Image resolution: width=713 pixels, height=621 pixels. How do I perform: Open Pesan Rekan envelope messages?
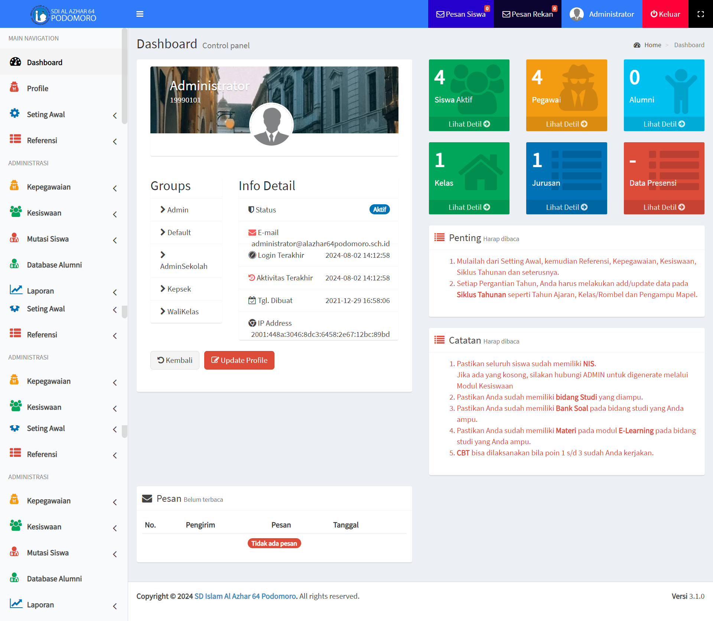(527, 14)
